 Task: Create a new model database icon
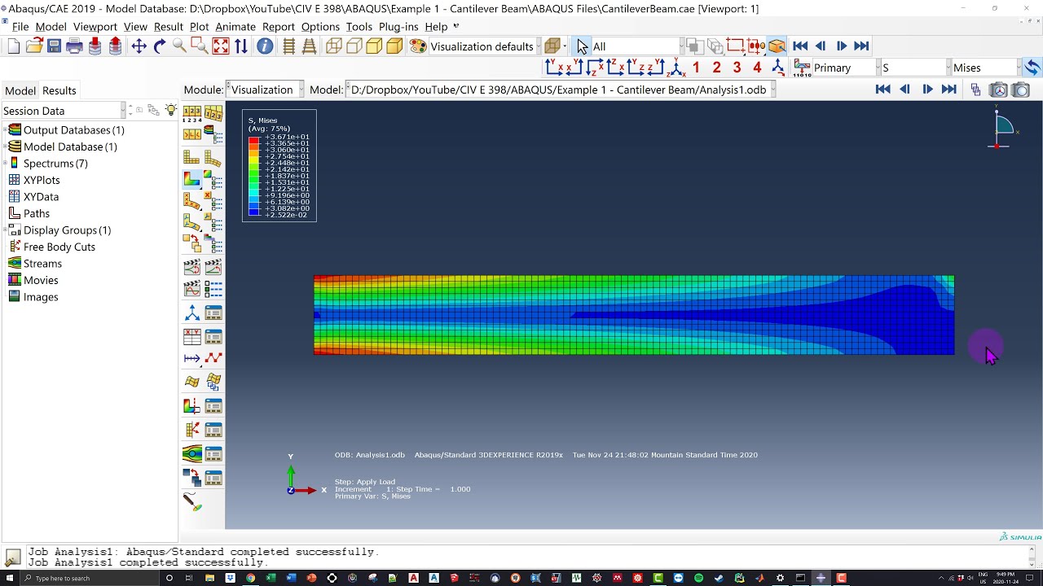pyautogui.click(x=14, y=46)
